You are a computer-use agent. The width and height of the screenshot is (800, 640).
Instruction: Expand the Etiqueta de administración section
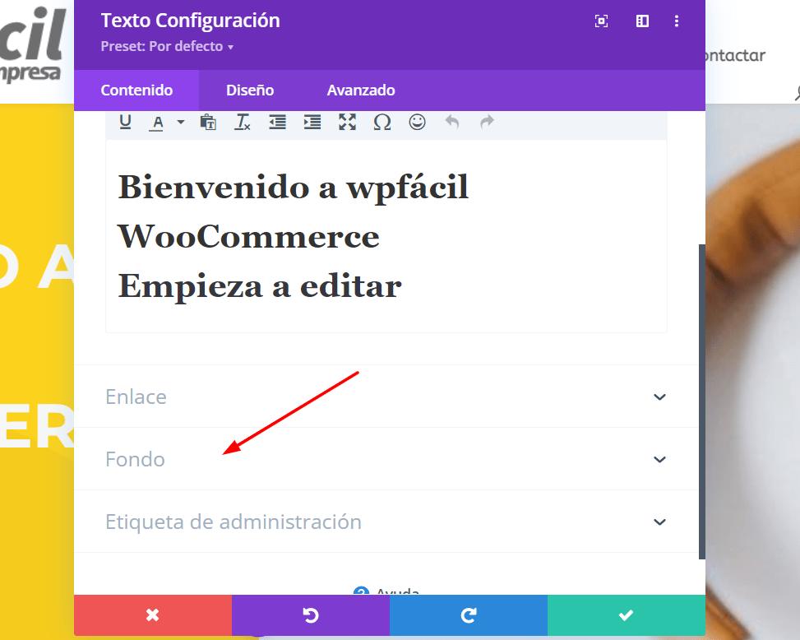coord(386,522)
